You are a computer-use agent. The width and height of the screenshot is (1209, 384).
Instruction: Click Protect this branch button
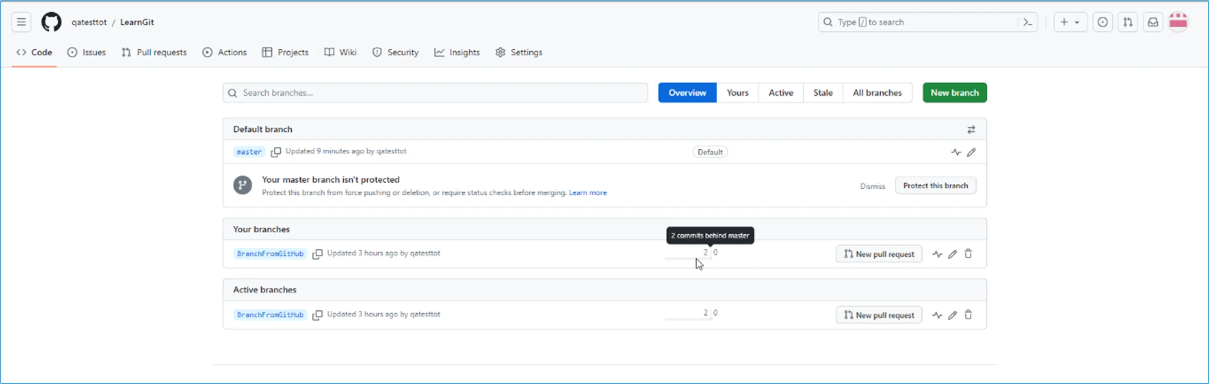(935, 185)
